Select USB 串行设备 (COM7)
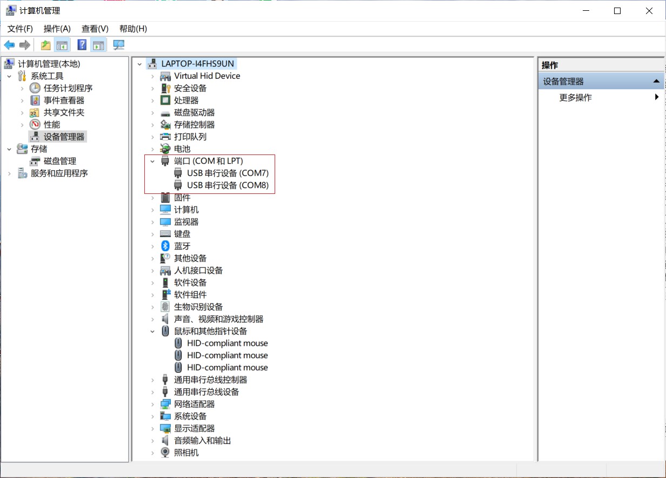666x478 pixels. tap(228, 173)
